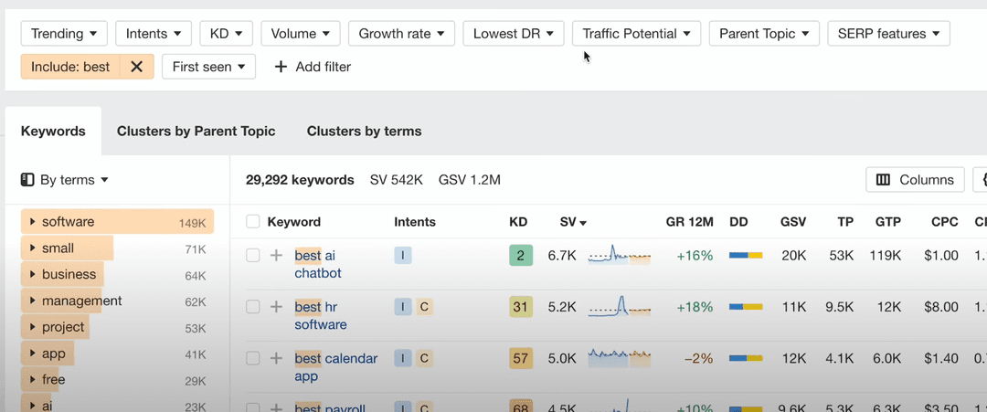
Task: Click the Commercial intent badge for 'best hr software'
Action: point(424,308)
